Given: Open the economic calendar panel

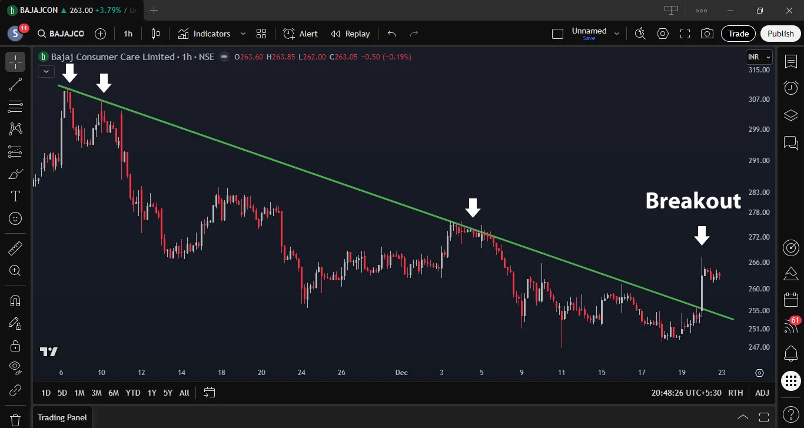Looking at the screenshot, I should (791, 300).
